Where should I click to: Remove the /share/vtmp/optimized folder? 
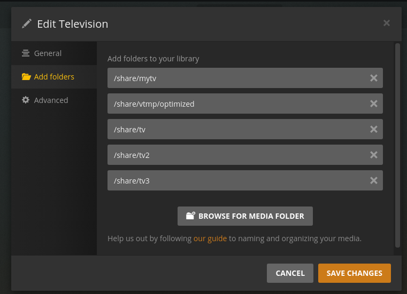pyautogui.click(x=374, y=104)
